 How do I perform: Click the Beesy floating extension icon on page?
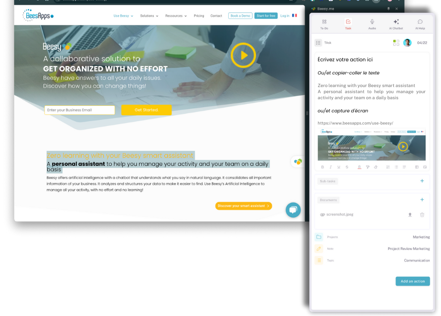297,162
